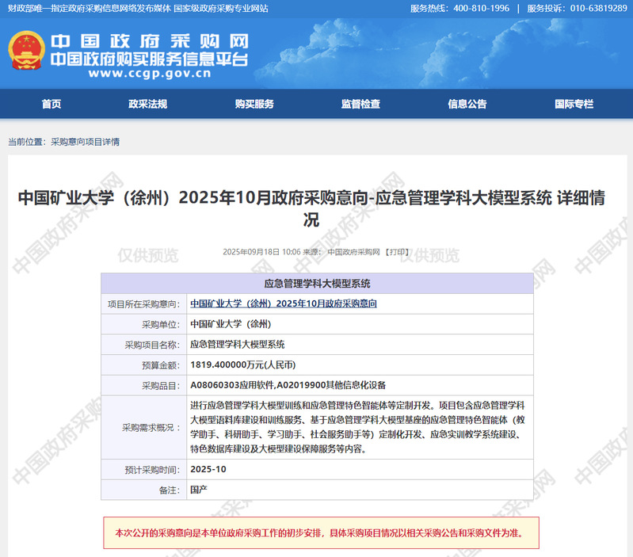Viewport: 633px width, 557px height.
Task: Open the 中国矿业大学（徐州）2025年10月政府采购意向 link
Action: coord(284,303)
